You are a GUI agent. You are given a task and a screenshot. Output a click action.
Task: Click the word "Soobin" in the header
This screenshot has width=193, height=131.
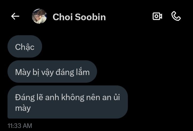click(90, 17)
